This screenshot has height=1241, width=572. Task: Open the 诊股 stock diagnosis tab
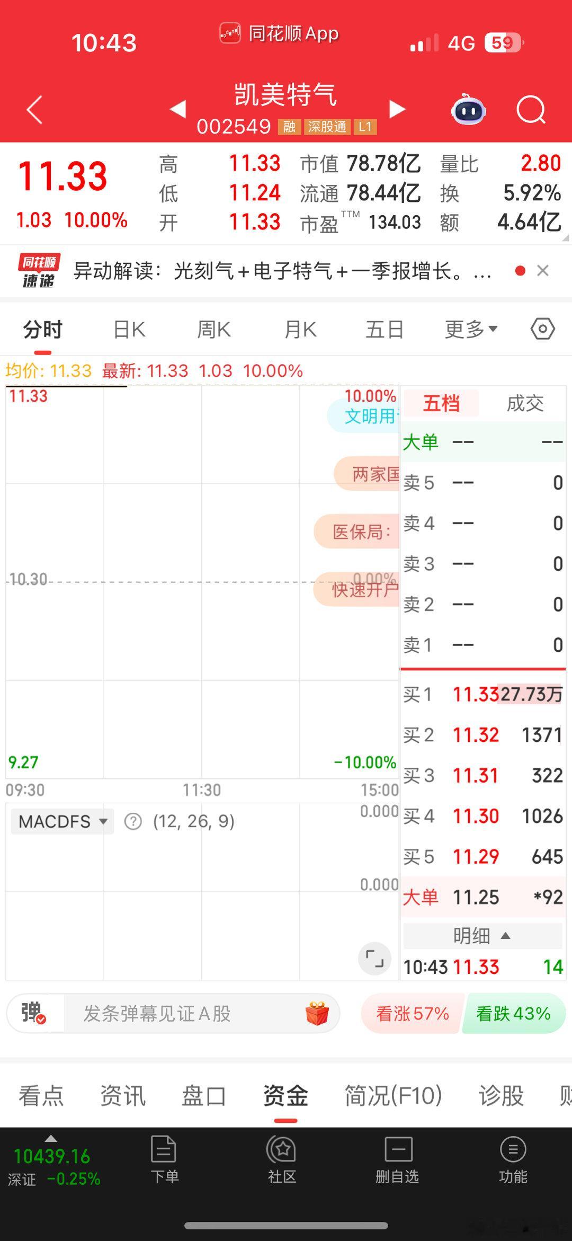pyautogui.click(x=501, y=1095)
